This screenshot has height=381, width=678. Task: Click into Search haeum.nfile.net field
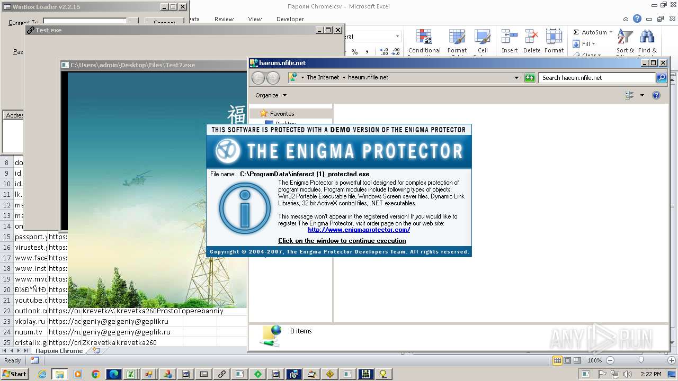[x=597, y=78]
